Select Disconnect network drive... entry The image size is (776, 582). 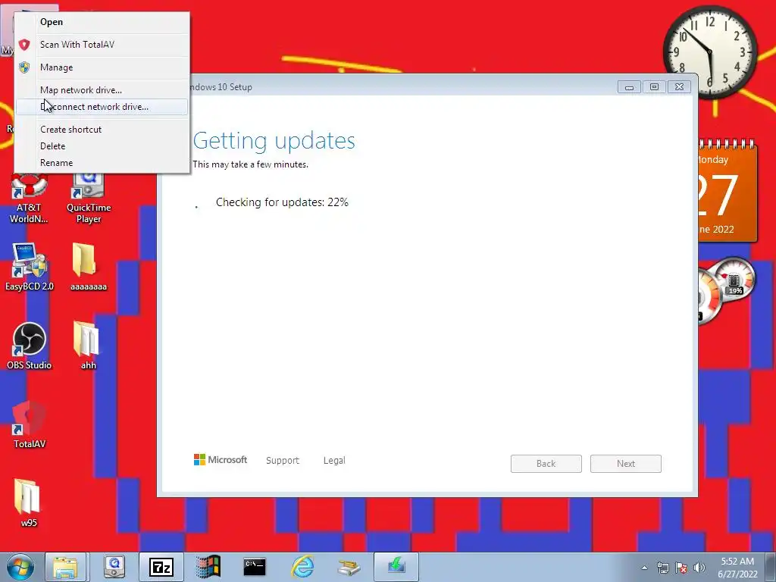102,107
